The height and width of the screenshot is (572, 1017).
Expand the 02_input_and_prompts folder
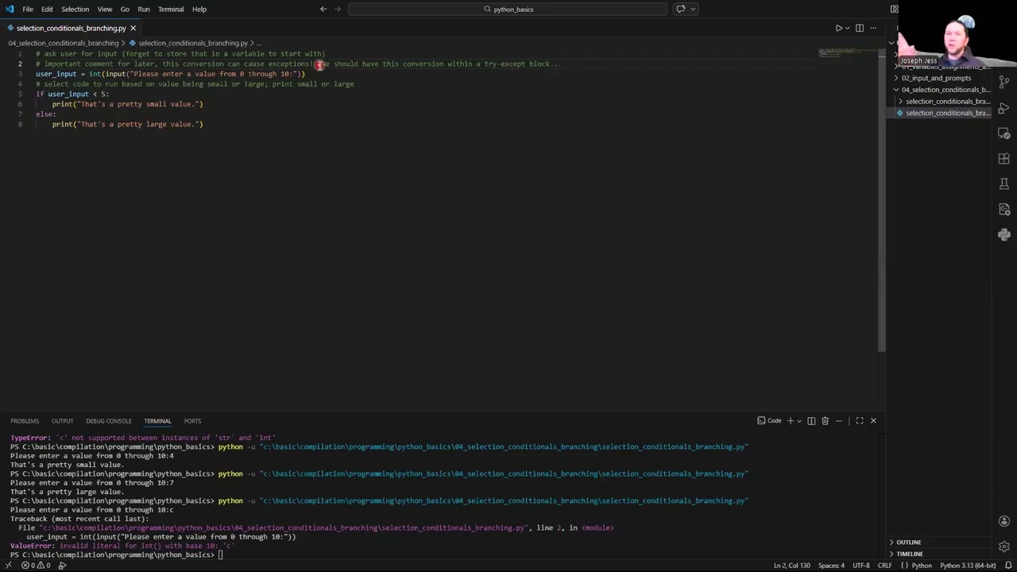[935, 78]
